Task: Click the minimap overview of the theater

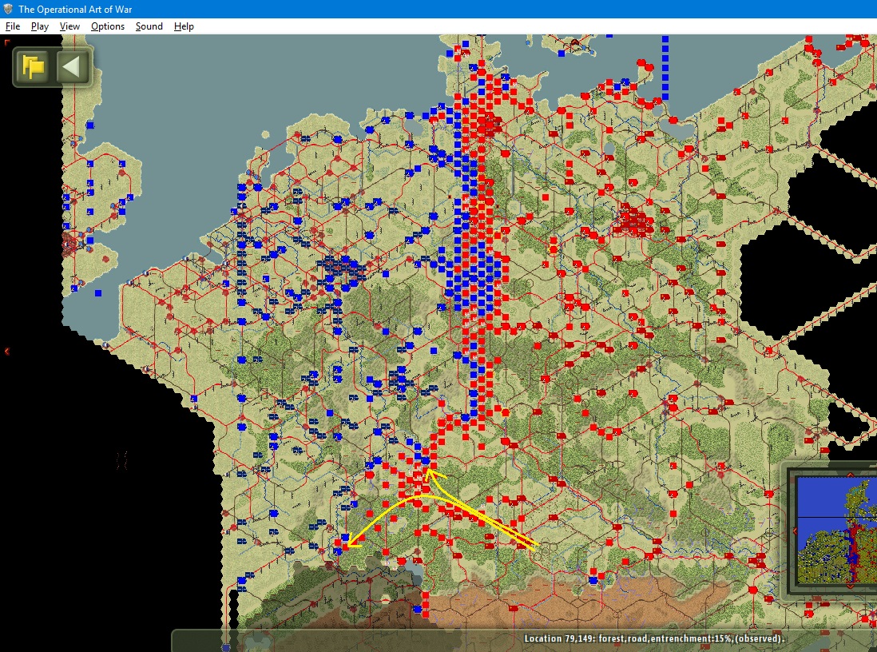Action: [837, 530]
